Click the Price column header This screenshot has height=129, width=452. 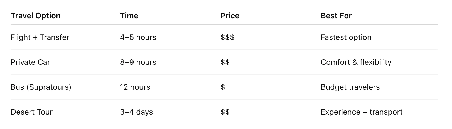coord(230,16)
